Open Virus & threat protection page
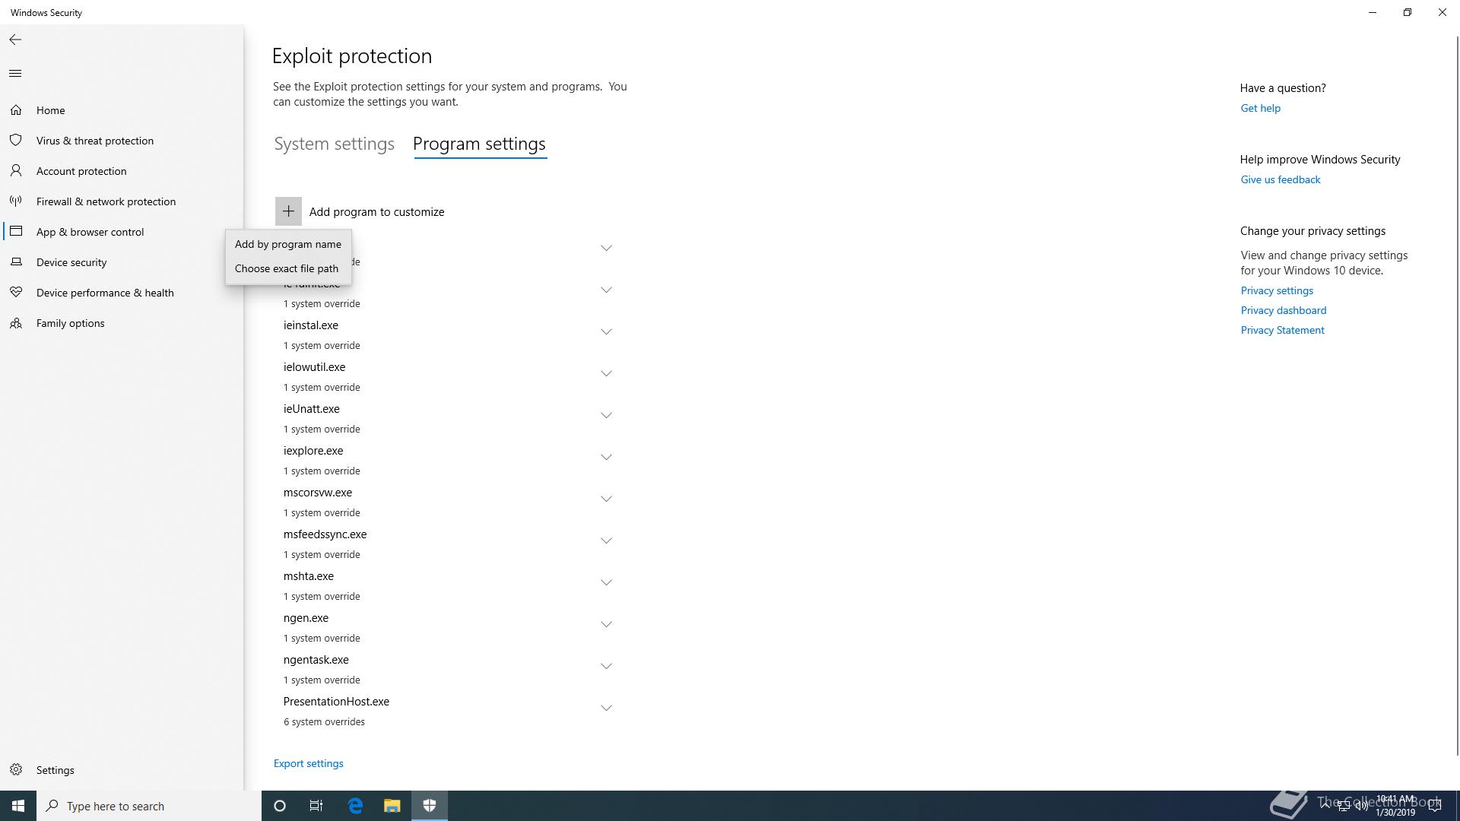1460x821 pixels. (95, 141)
